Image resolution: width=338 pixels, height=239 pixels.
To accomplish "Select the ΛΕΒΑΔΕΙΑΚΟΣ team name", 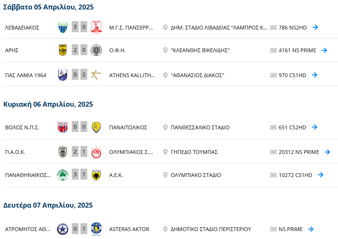I will pyautogui.click(x=22, y=28).
